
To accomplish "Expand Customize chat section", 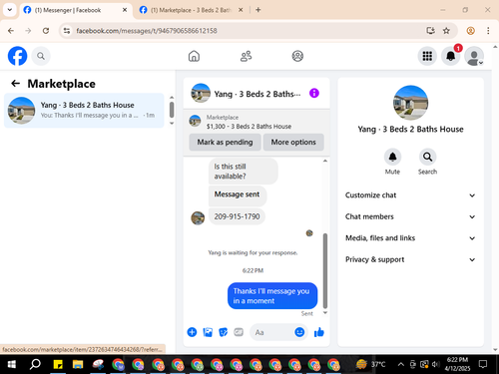I will click(x=410, y=195).
